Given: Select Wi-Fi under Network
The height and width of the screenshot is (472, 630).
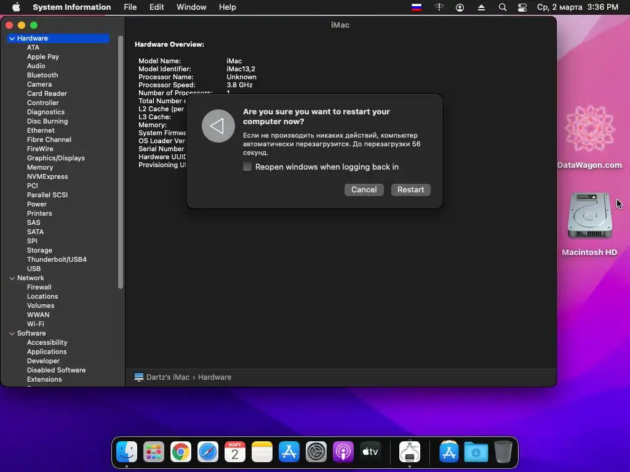Looking at the screenshot, I should [x=35, y=324].
